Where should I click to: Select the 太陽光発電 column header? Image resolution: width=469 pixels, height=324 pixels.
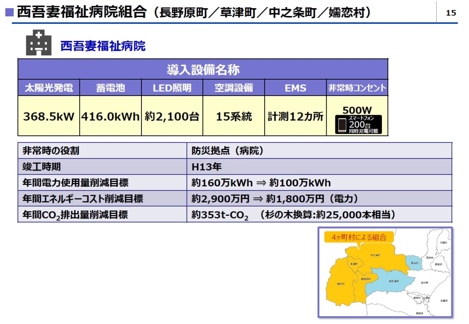click(x=49, y=88)
